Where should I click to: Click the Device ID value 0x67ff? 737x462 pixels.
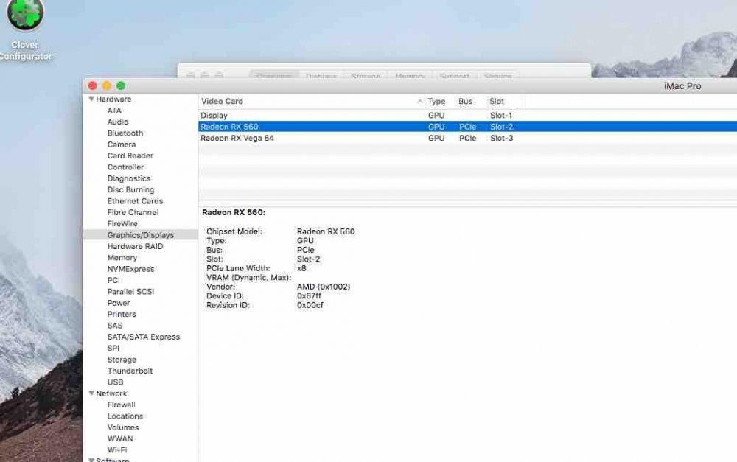309,295
